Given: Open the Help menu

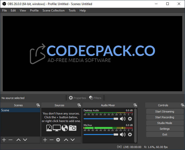Looking at the screenshot, I should point(83,10).
